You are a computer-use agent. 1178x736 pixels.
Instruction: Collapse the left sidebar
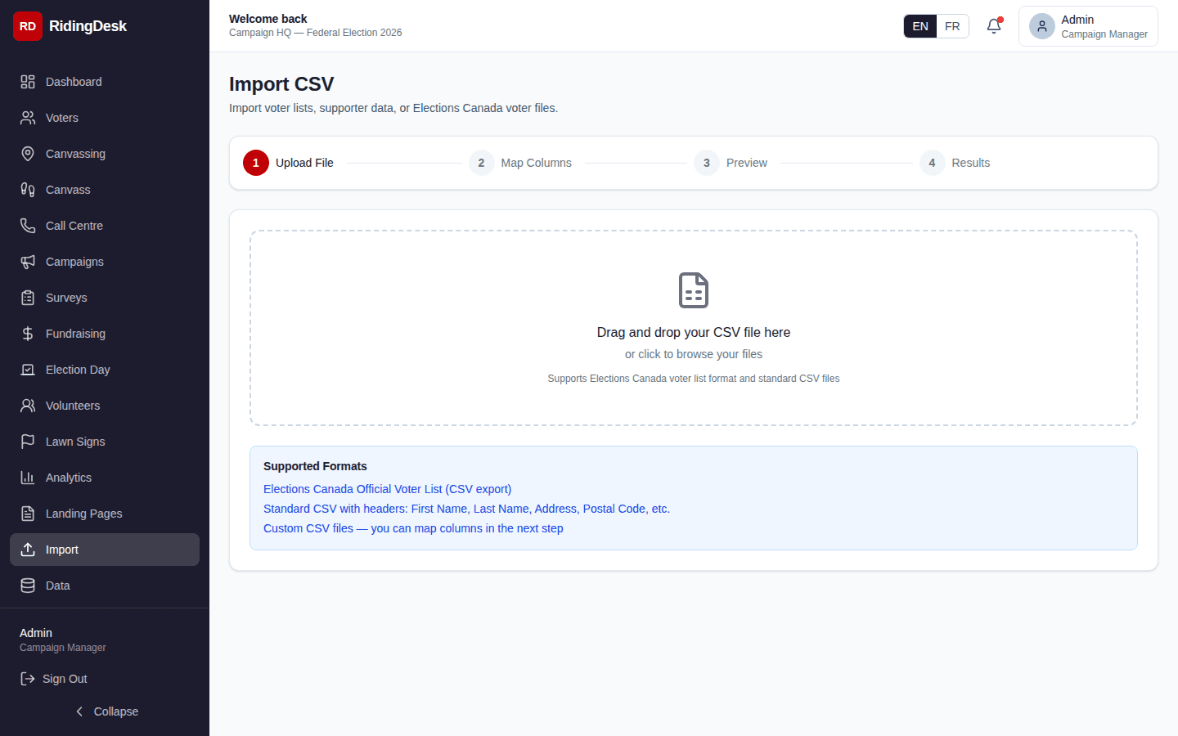[x=105, y=711]
